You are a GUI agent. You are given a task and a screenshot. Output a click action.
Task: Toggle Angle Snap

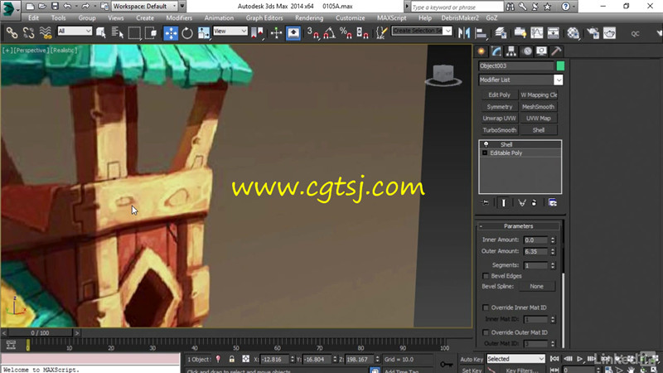click(x=329, y=33)
